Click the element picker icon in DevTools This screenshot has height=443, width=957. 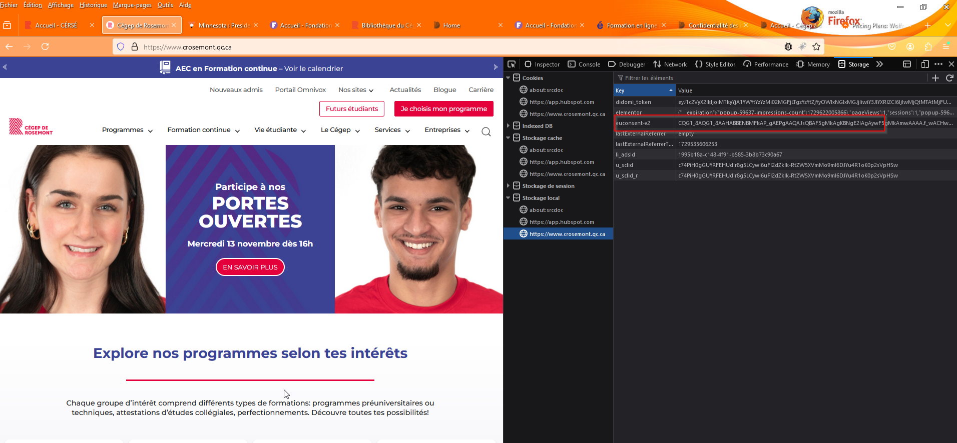pos(511,64)
